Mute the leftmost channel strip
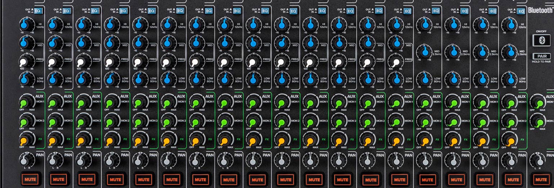554x188 pixels. coord(30,179)
